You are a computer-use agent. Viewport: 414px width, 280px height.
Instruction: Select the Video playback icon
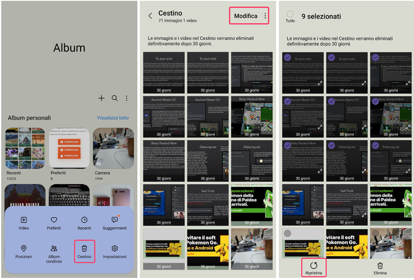24,220
